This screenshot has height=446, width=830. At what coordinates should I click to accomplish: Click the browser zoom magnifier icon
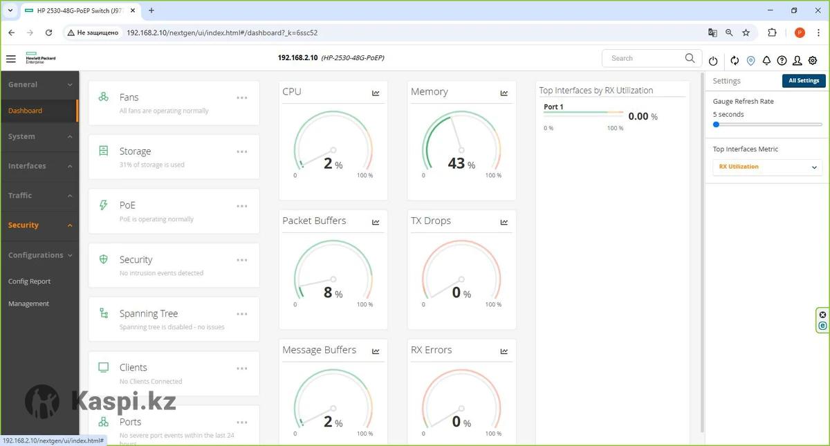(729, 32)
